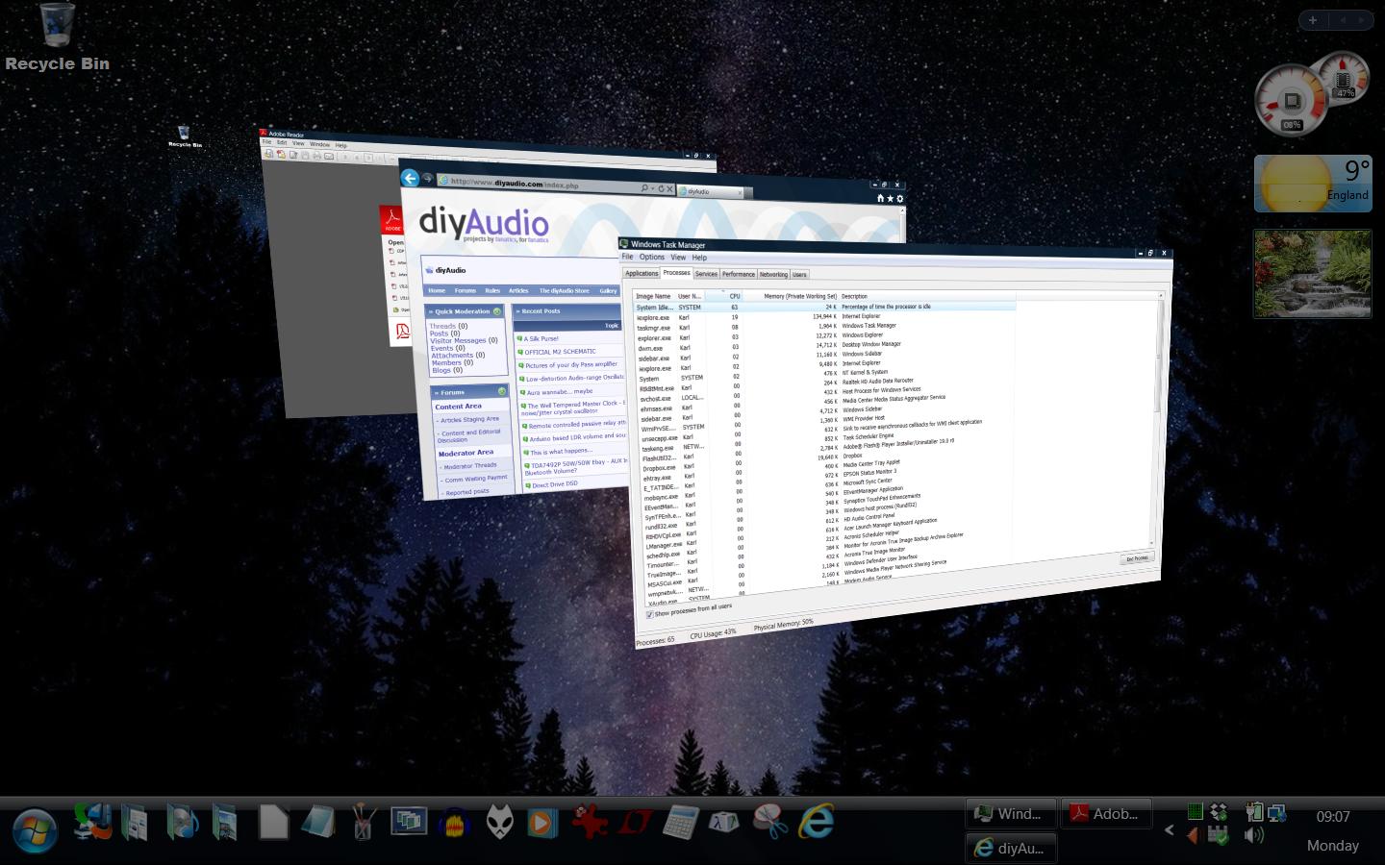Open the blank document LibreOffice icon

click(x=273, y=823)
